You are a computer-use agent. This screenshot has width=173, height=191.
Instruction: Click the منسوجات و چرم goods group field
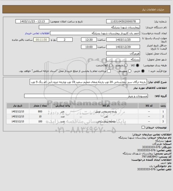pos(86,96)
